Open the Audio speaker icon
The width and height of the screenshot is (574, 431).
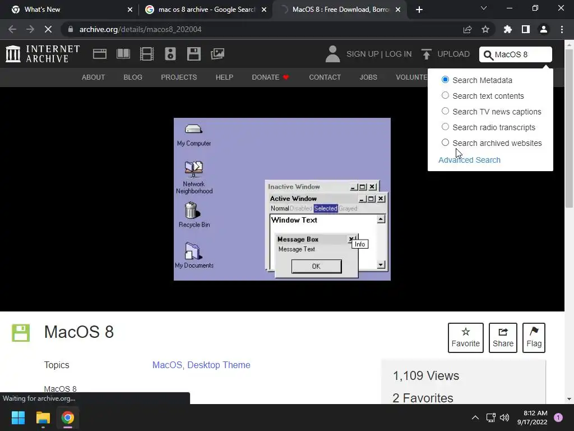(170, 54)
